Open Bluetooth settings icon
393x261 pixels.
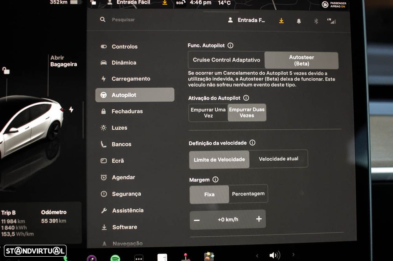(316, 21)
